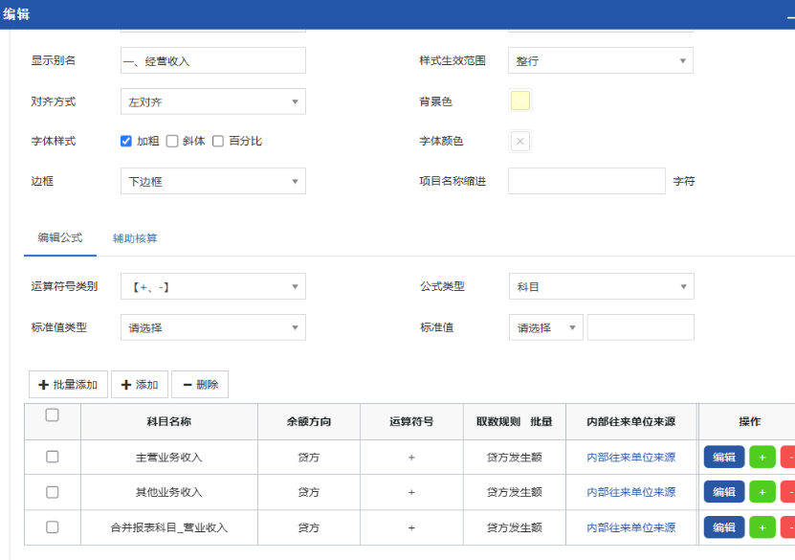The width and height of the screenshot is (795, 560).
Task: Open 内部往来单位来源 link for 合并报表科目_营业收入
Action: click(631, 527)
